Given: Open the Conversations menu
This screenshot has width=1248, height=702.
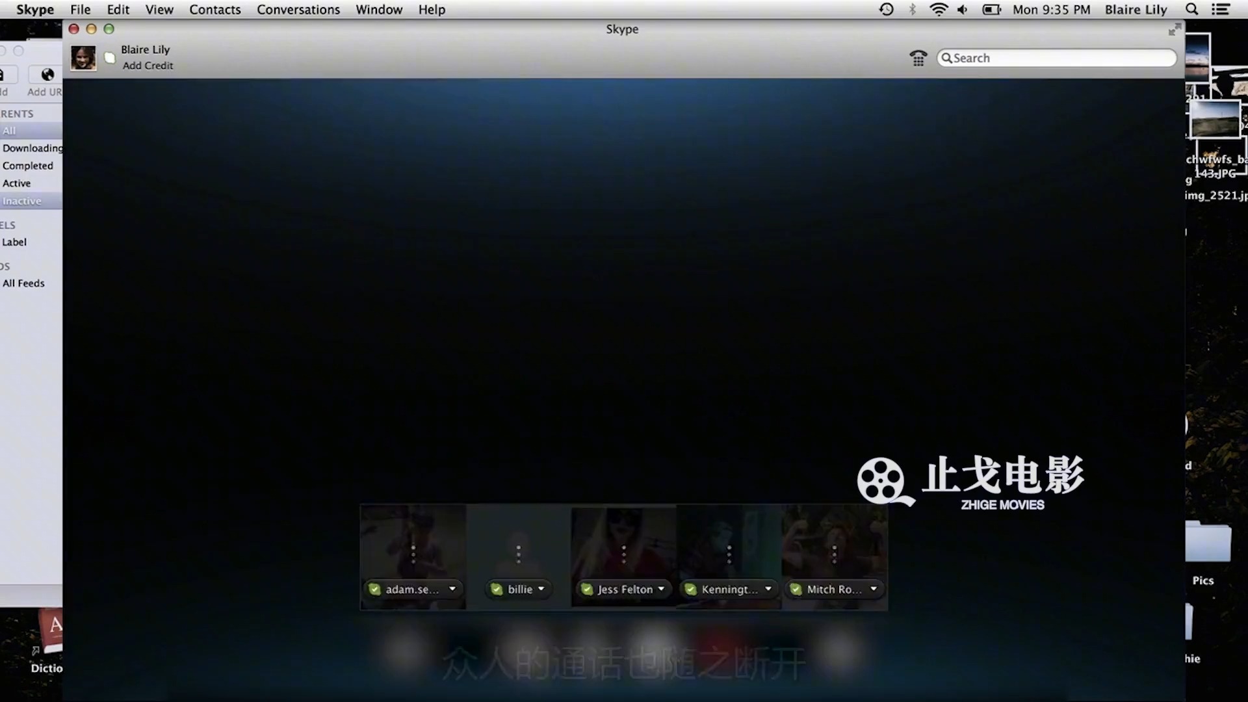Looking at the screenshot, I should 298,10.
